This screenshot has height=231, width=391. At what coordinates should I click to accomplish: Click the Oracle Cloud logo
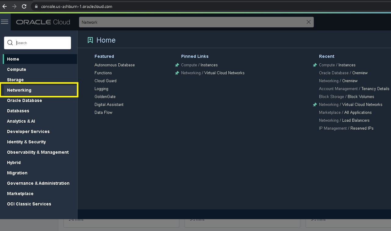[43, 22]
